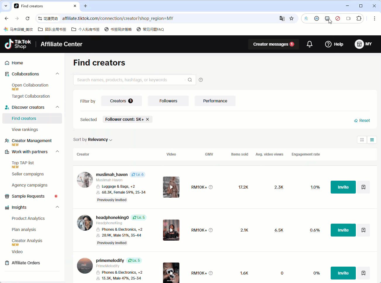This screenshot has width=381, height=283.
Task: Click the AI extension icon
Action: 317,18
